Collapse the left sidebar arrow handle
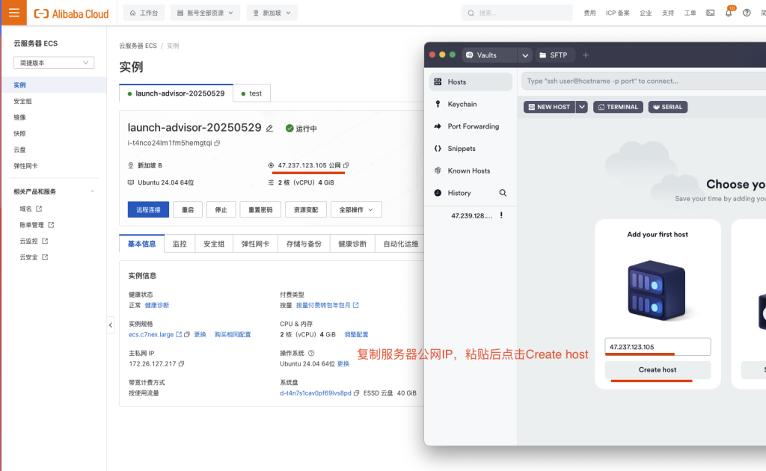This screenshot has width=766, height=471. click(111, 324)
